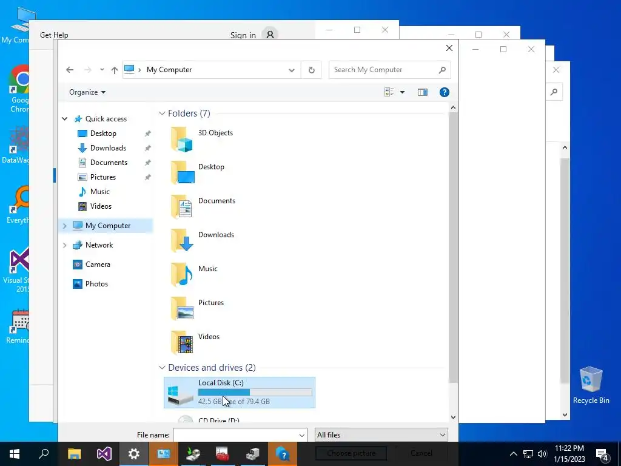Open the Organize menu
621x466 pixels.
click(x=87, y=92)
